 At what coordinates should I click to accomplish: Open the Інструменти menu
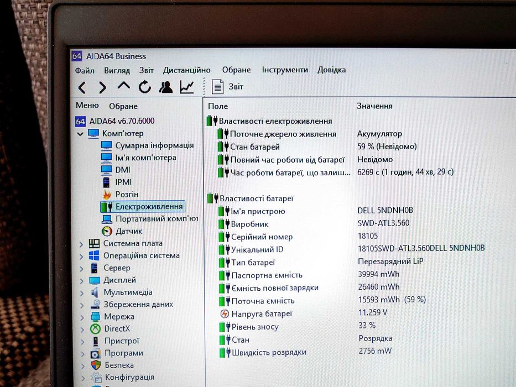click(285, 70)
